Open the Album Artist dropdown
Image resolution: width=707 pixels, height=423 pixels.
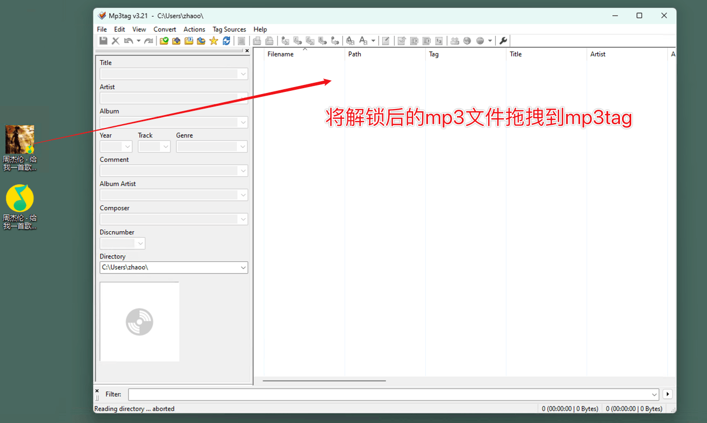pos(243,195)
